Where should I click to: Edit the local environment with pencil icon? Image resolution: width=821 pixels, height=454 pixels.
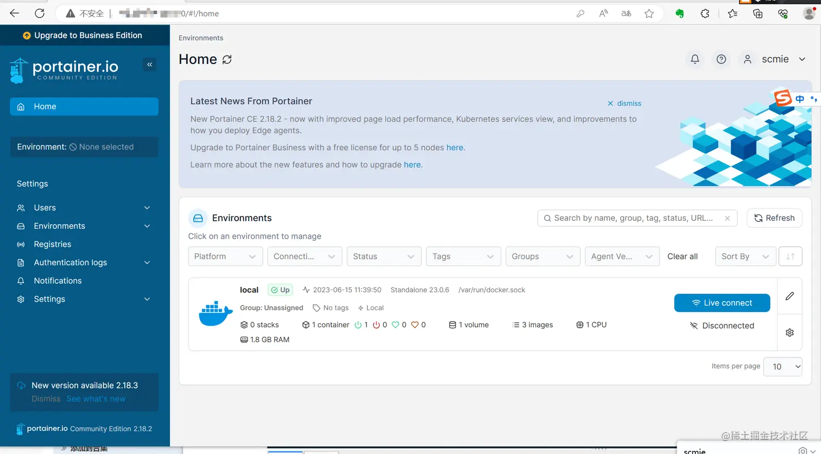coord(790,296)
